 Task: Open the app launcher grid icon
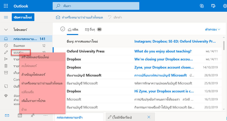tap(6, 6)
